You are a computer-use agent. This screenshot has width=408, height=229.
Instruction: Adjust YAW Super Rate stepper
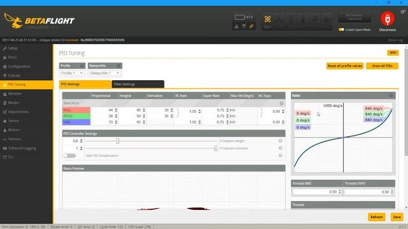point(228,122)
